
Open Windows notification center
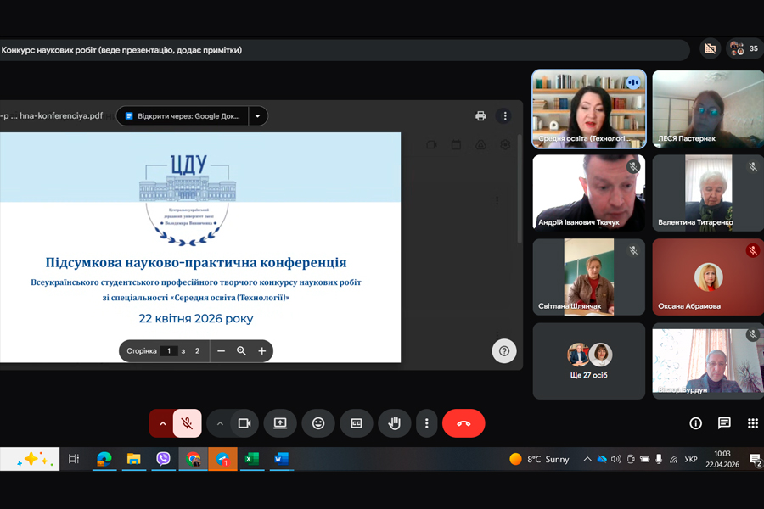point(756,459)
